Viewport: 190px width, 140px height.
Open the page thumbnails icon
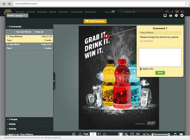74,134
